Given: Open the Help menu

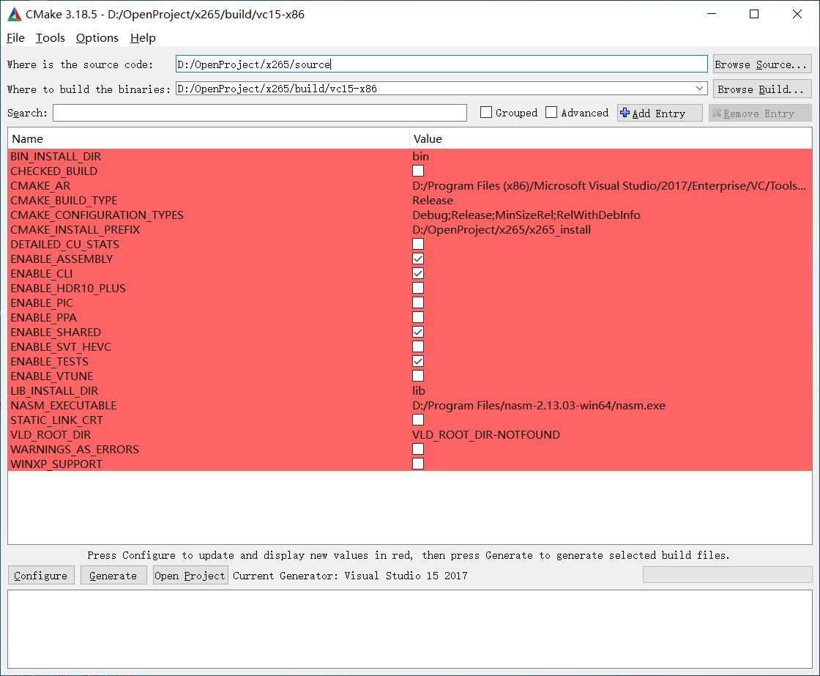Looking at the screenshot, I should pos(143,37).
